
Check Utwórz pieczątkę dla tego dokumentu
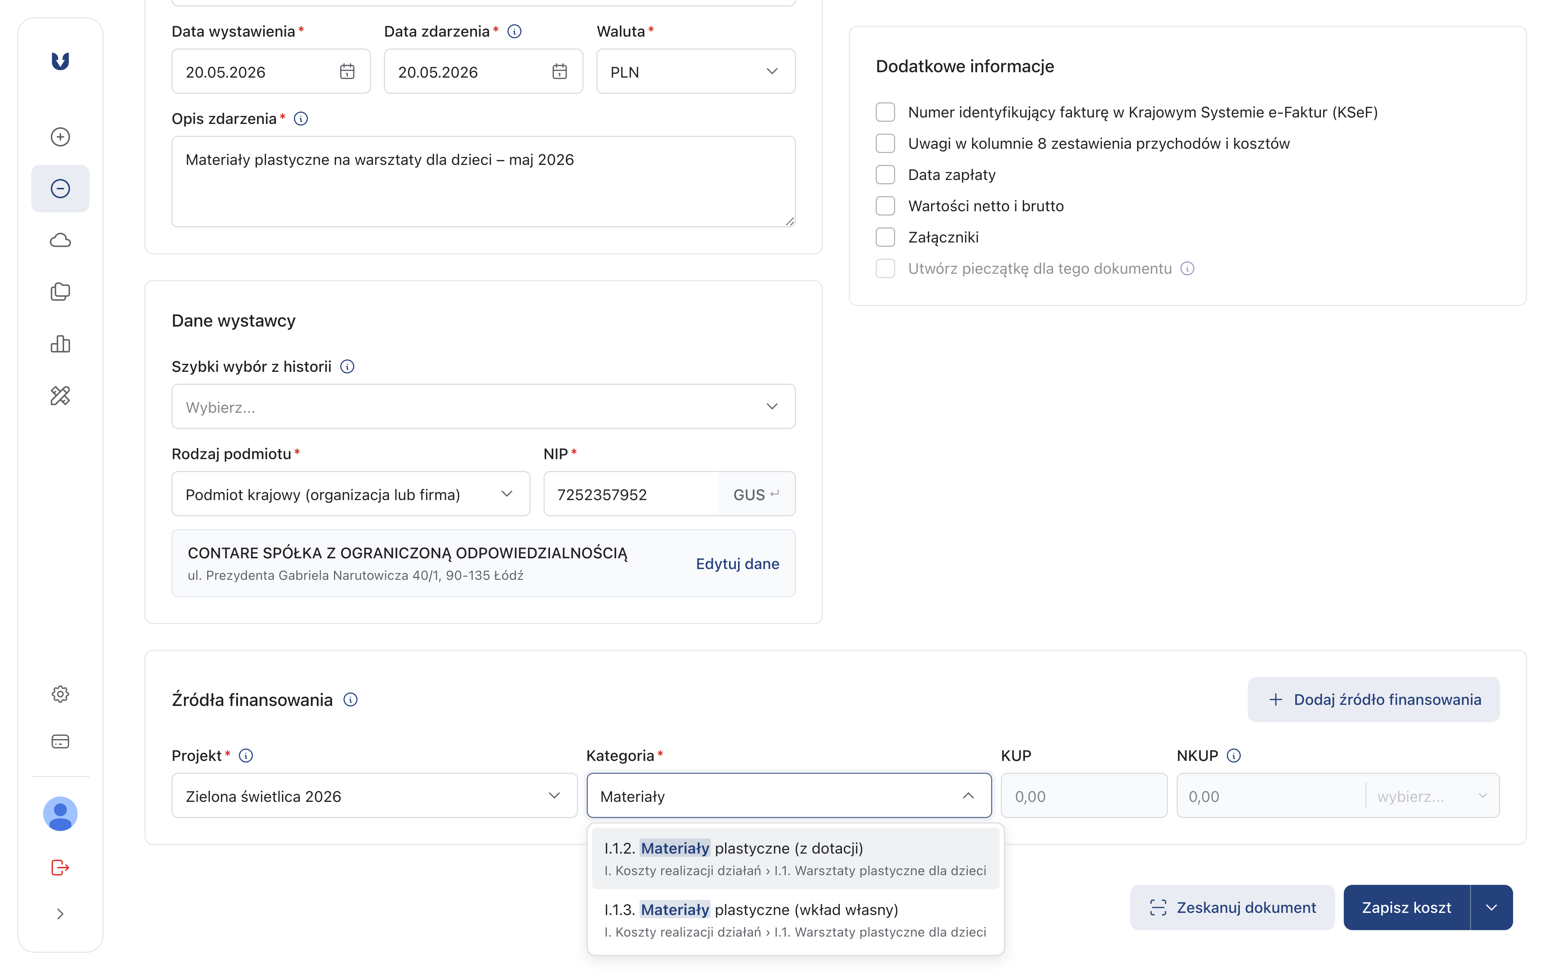885,268
